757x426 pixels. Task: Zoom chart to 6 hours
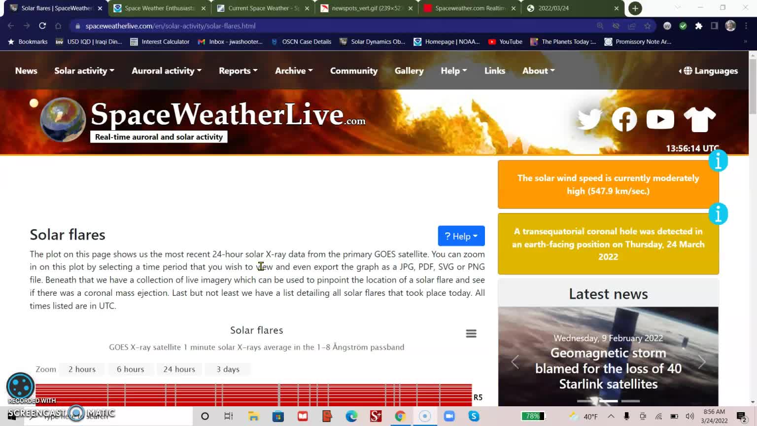[x=131, y=369]
